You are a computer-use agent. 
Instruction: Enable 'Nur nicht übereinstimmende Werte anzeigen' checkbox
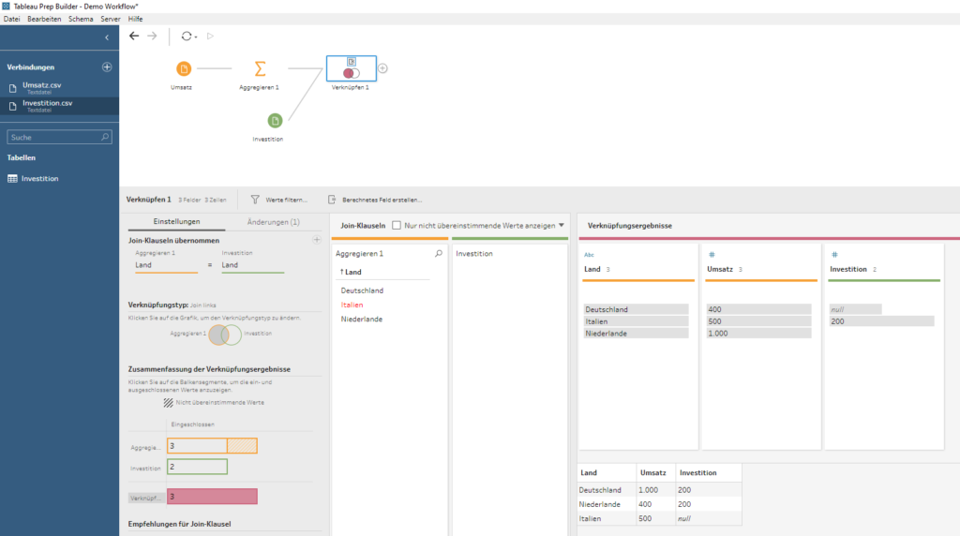point(397,225)
